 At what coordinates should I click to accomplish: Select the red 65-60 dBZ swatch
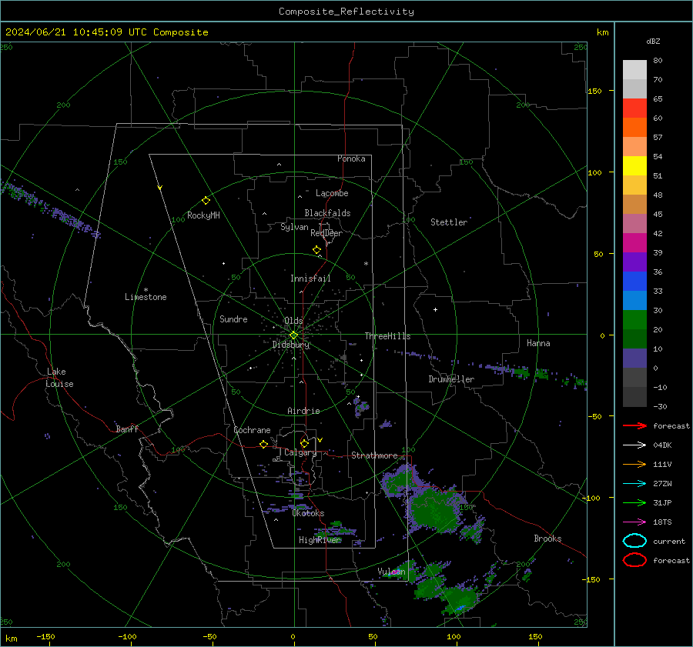tap(634, 108)
